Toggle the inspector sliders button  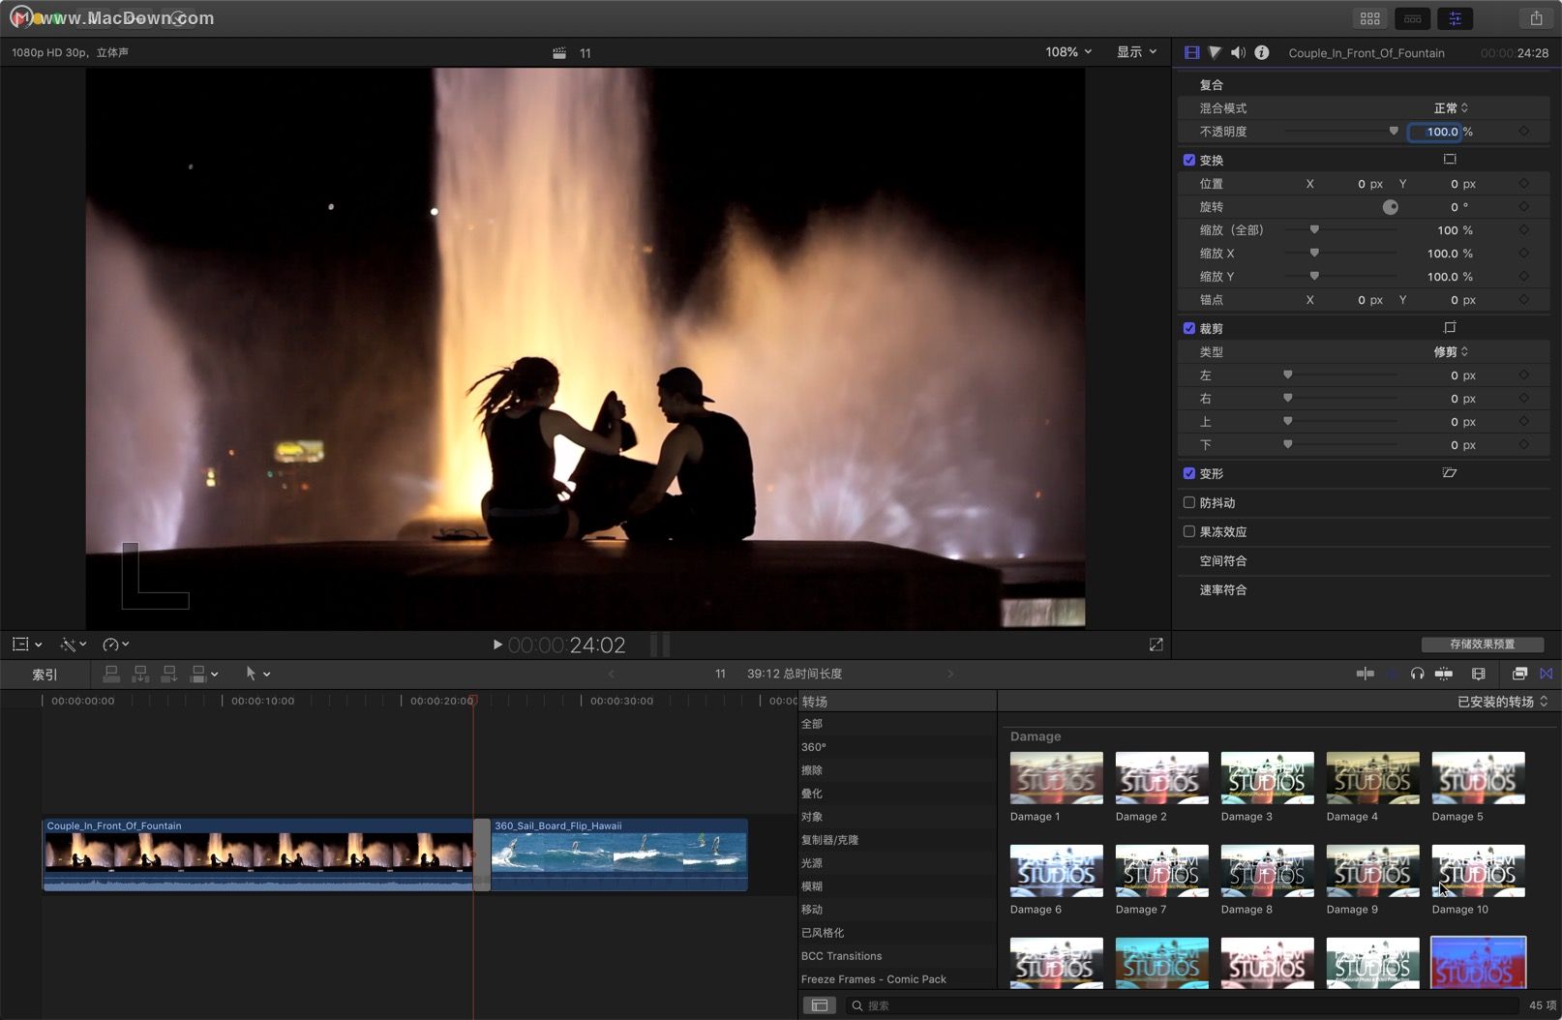pos(1455,18)
